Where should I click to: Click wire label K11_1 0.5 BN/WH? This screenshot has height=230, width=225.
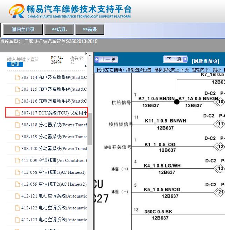click(166, 121)
